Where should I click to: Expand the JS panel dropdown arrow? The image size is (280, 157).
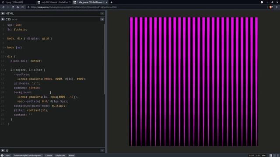point(102,150)
